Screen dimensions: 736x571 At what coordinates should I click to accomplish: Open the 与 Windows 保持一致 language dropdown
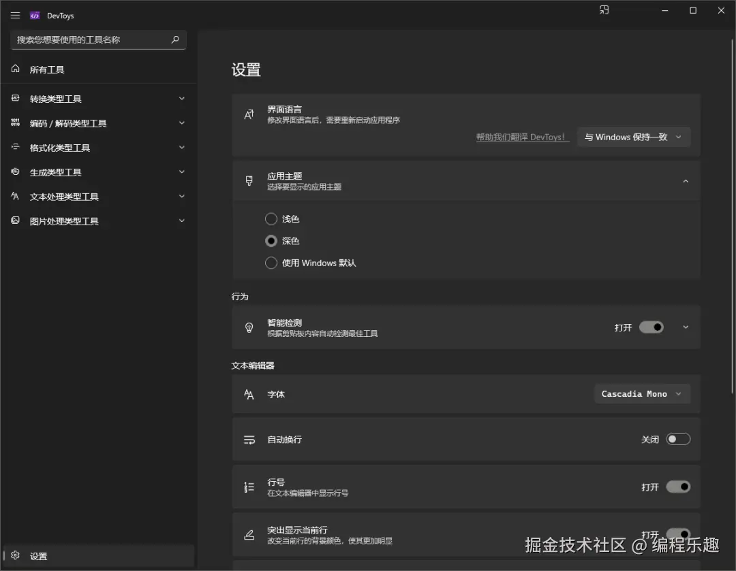click(x=633, y=137)
